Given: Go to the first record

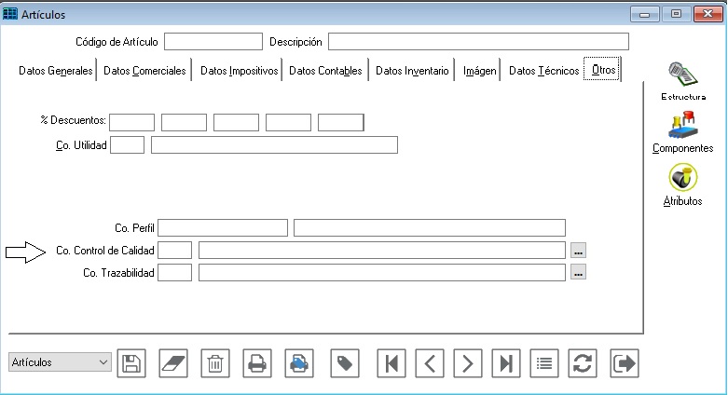Looking at the screenshot, I should coord(391,363).
